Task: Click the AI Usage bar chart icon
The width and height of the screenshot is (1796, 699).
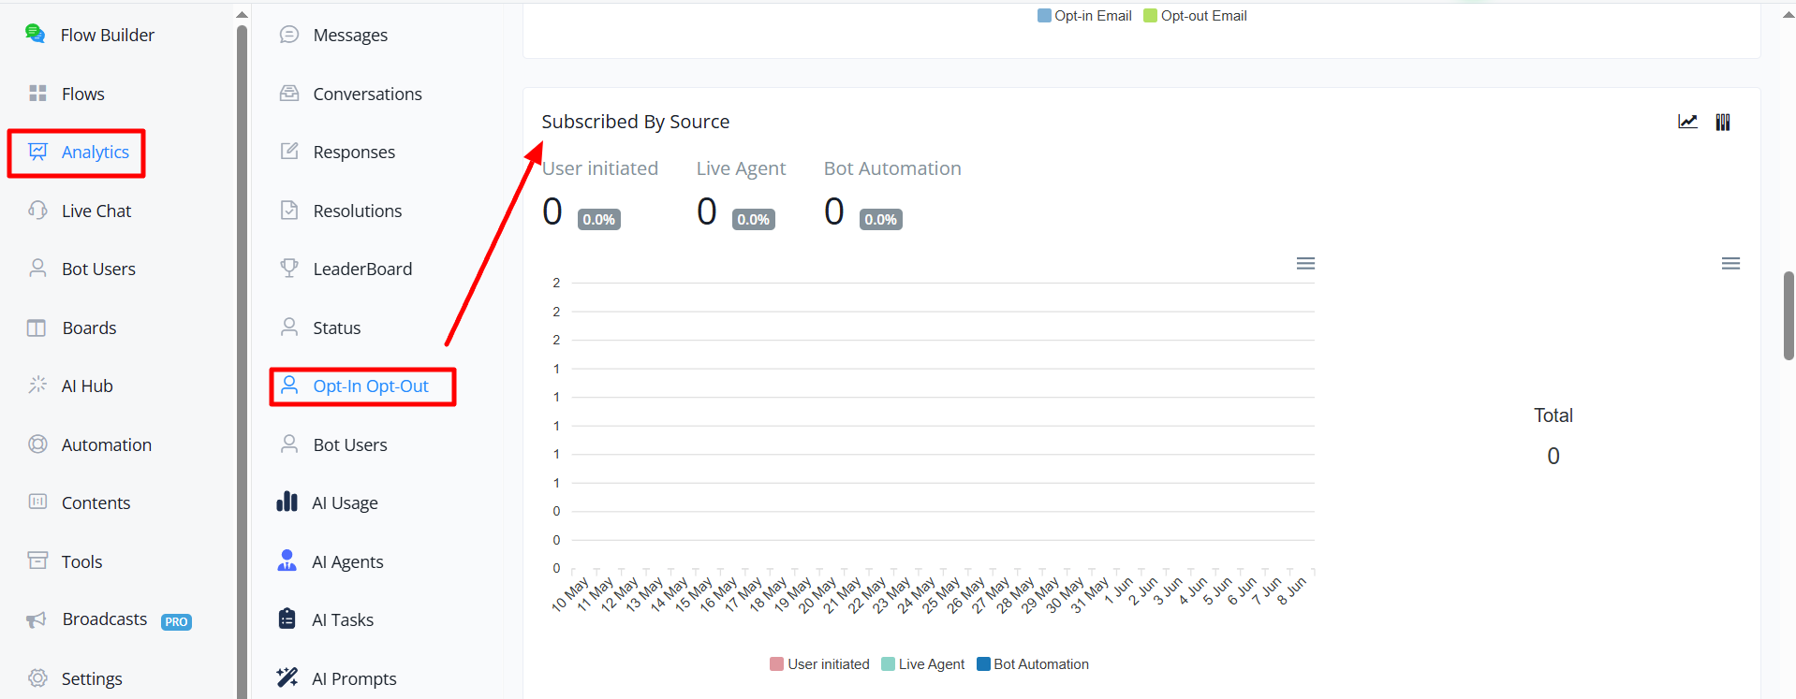Action: pos(287,502)
